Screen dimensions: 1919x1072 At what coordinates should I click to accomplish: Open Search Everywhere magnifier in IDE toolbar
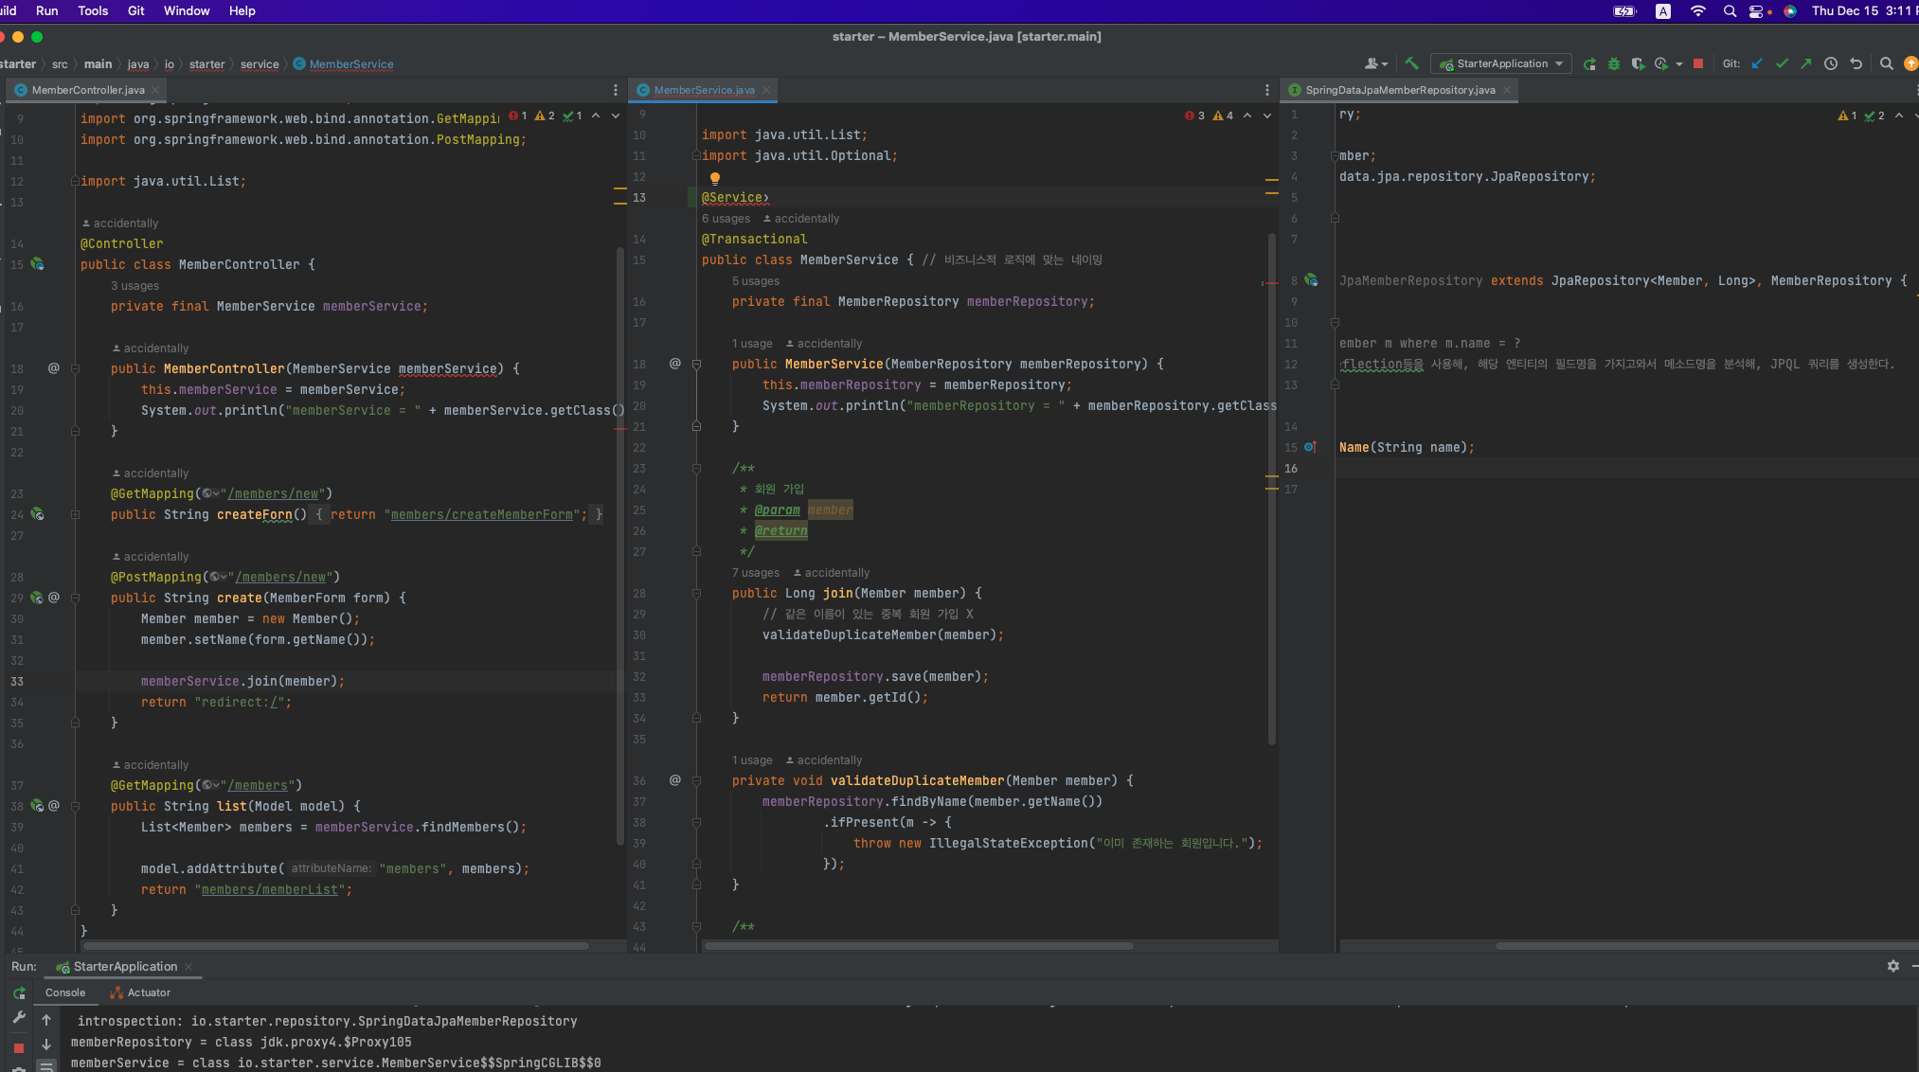coord(1886,63)
